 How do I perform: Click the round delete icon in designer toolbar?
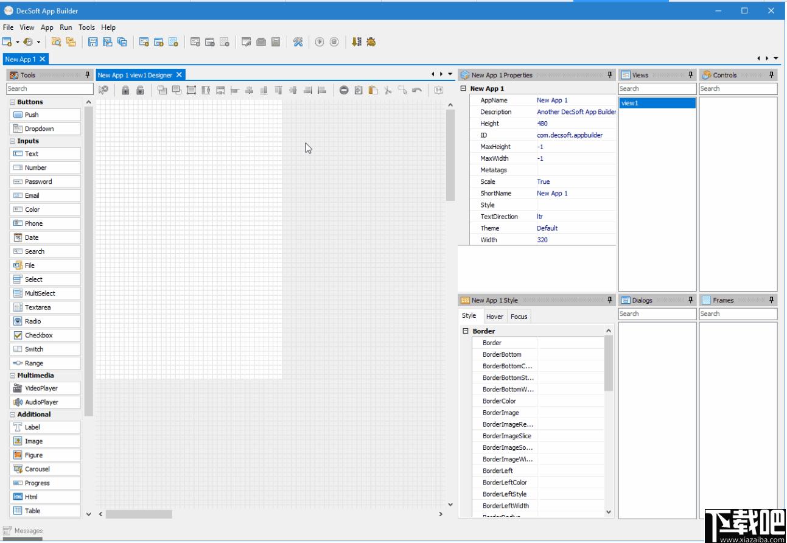[x=344, y=90]
